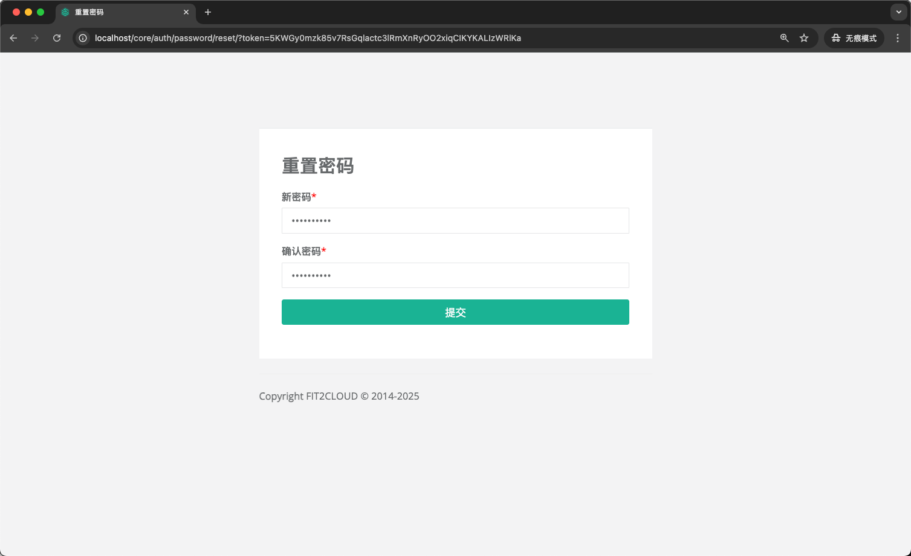Submit the form with the 提交 button

point(455,312)
